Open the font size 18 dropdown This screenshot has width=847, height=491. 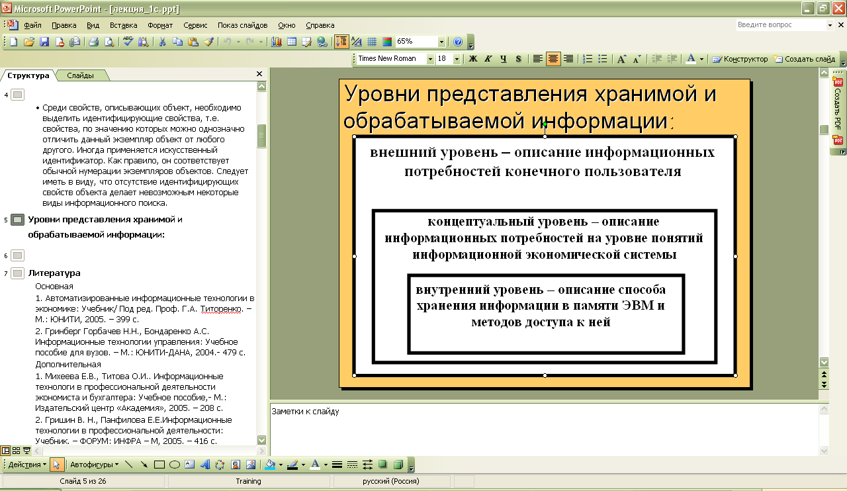tap(458, 59)
